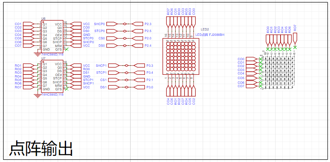Click the 点阵输出 title text
This screenshot has width=330, height=162.
[41, 148]
